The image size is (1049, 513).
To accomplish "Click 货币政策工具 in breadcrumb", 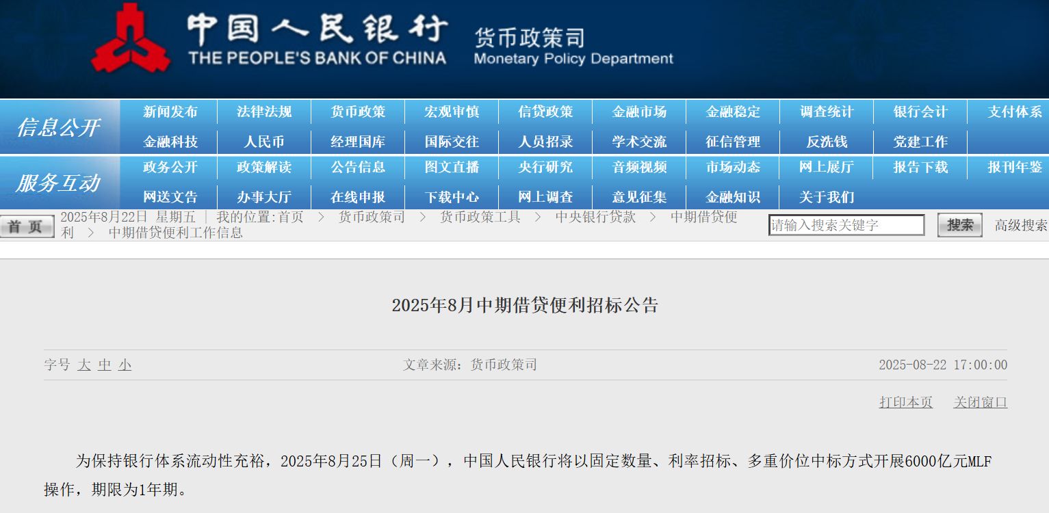I will [480, 218].
